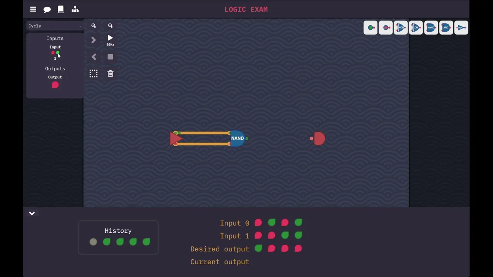
Task: Click the last green History dot
Action: point(146,242)
